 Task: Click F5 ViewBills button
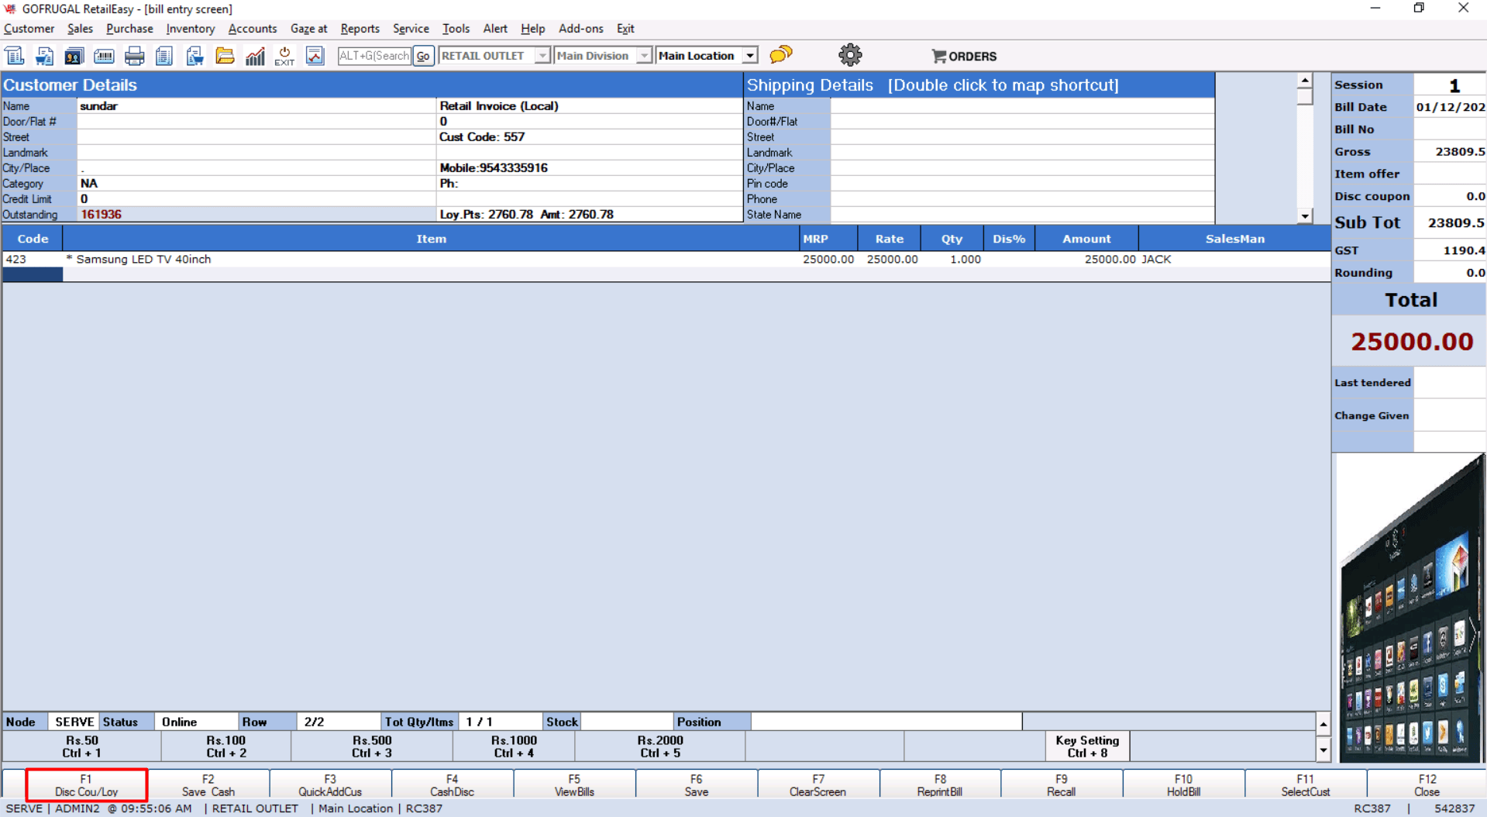(x=574, y=785)
